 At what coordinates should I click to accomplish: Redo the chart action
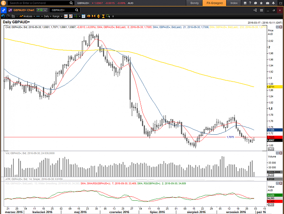pos(8,16)
